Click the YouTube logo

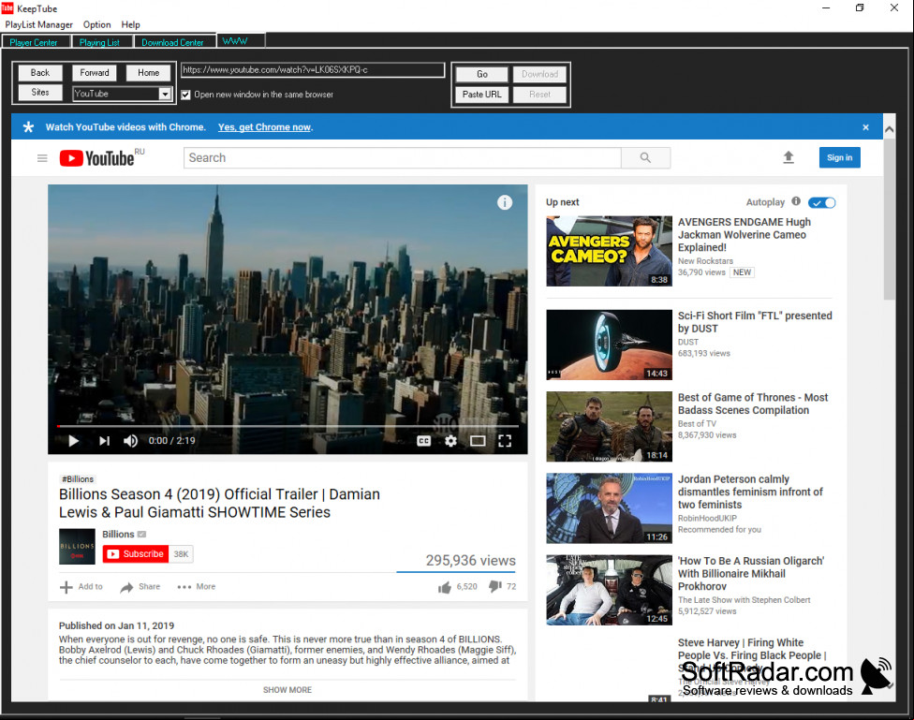pyautogui.click(x=97, y=158)
